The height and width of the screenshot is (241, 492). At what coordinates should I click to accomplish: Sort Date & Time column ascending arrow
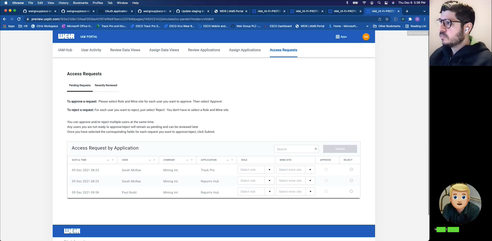pos(108,160)
